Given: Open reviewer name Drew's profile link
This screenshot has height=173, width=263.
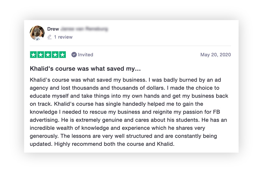Looking at the screenshot, I should [53, 29].
